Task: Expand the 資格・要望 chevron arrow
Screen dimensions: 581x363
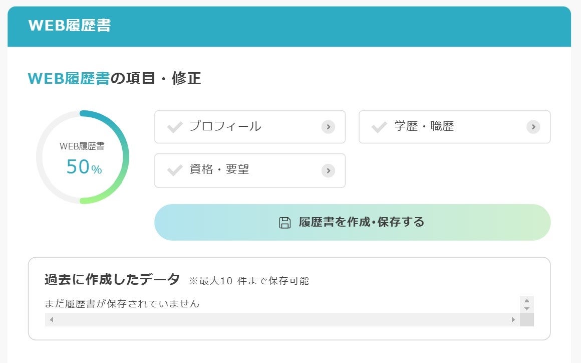Action: click(328, 170)
